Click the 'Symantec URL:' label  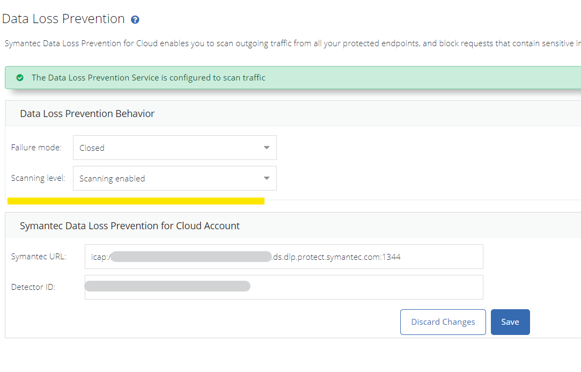point(39,257)
